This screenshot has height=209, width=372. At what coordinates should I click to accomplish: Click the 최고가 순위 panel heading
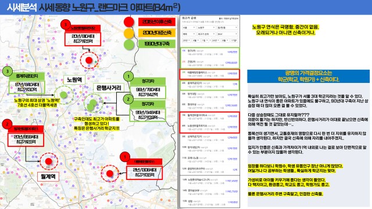click(189, 18)
